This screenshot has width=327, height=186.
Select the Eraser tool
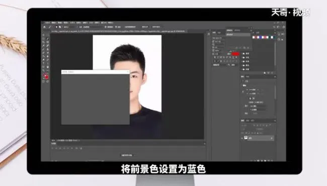tap(48, 53)
